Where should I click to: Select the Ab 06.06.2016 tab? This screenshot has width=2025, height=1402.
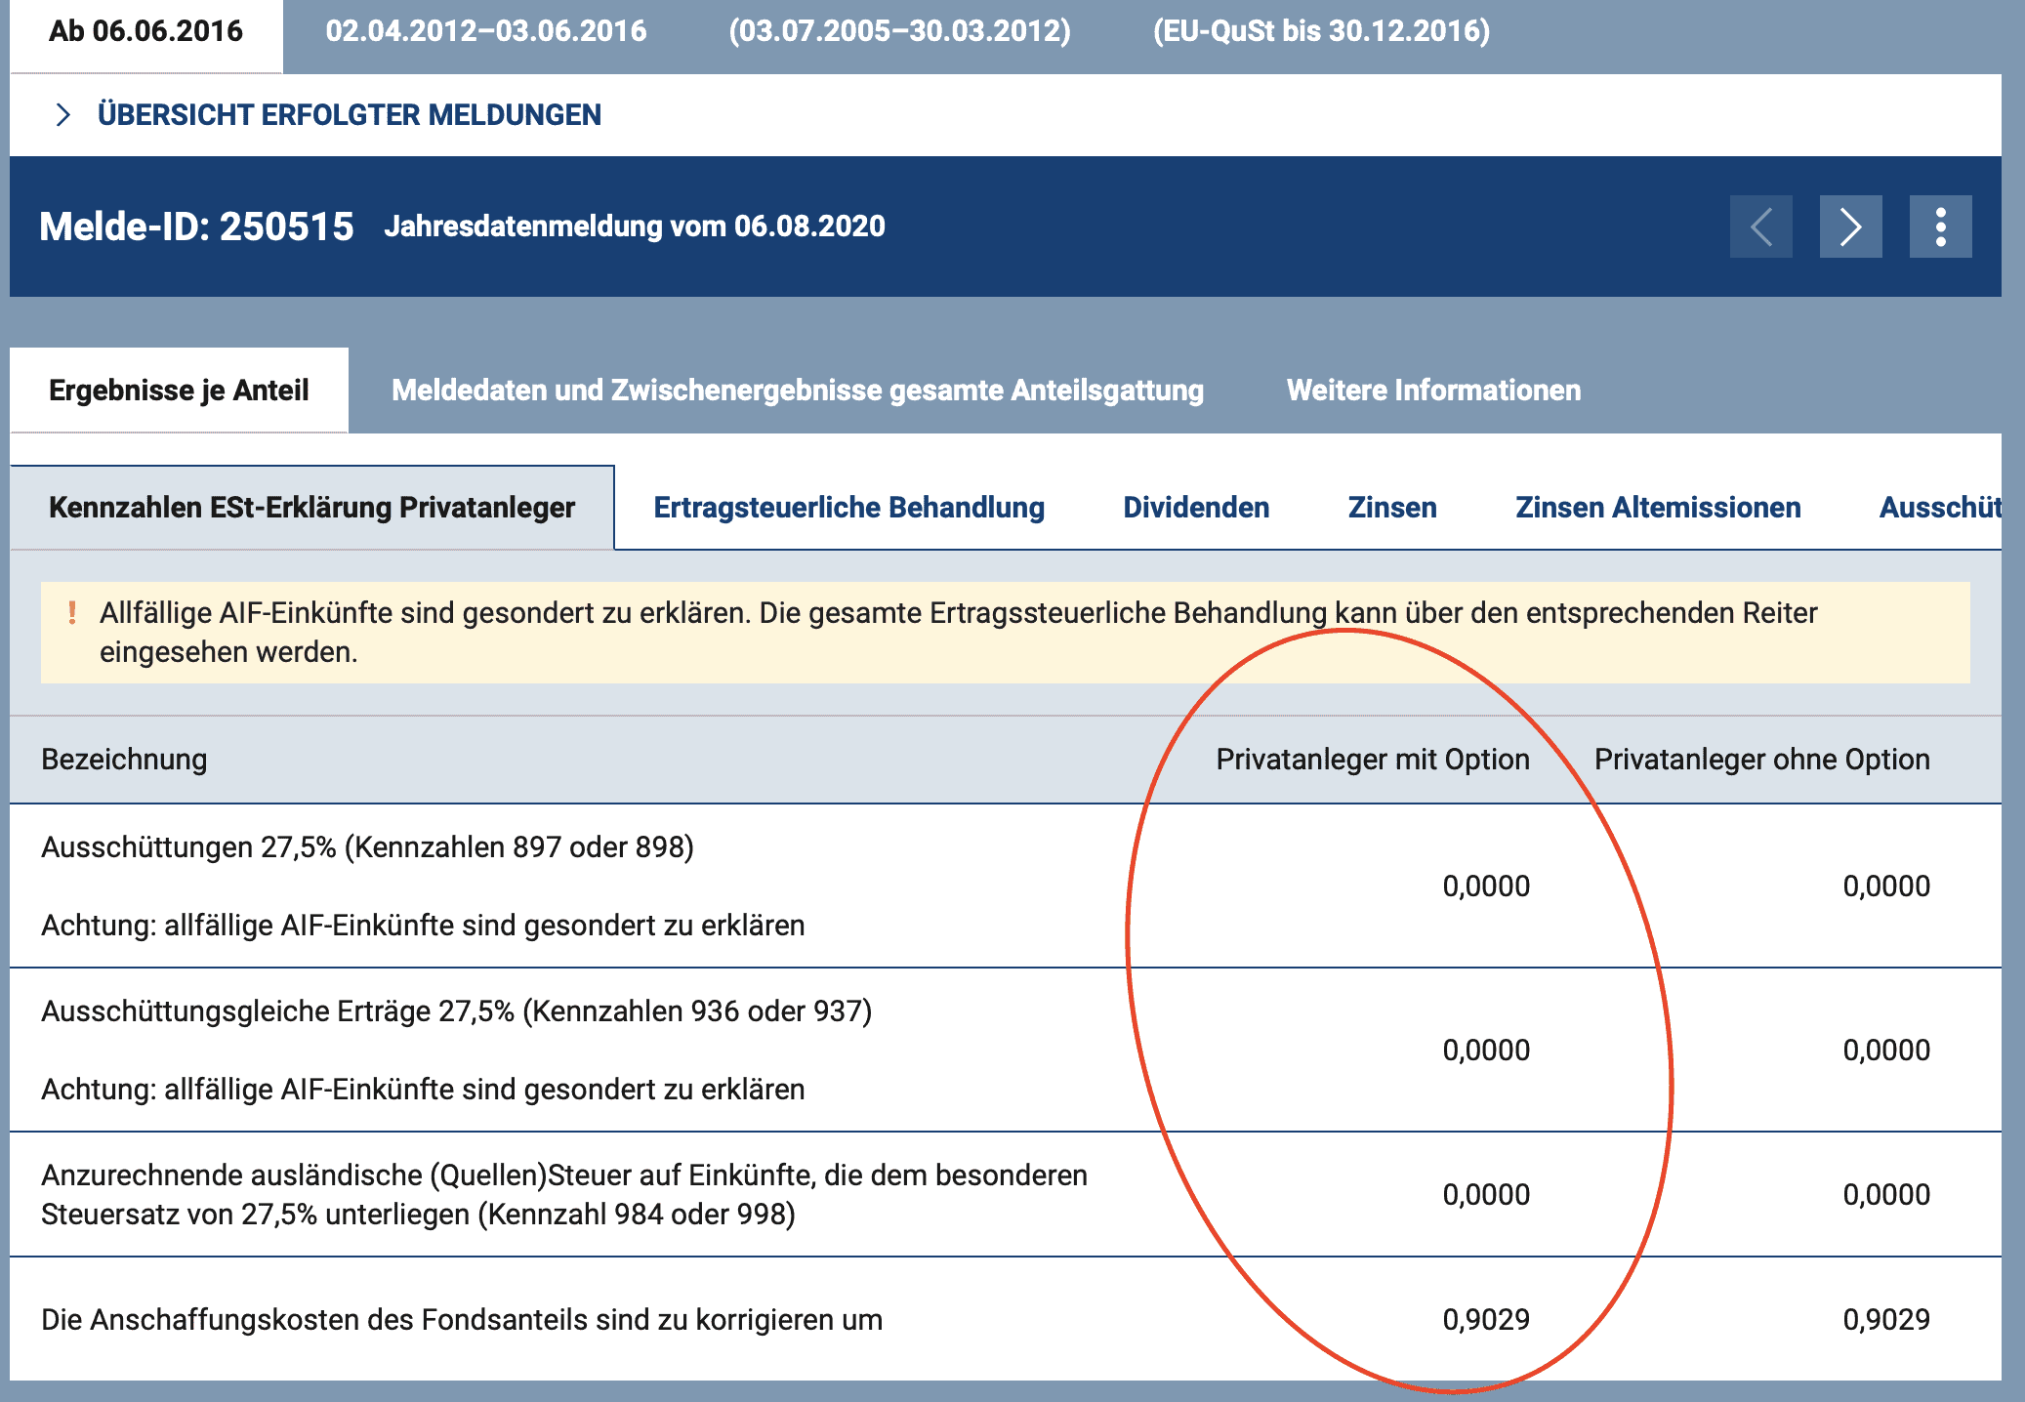tap(145, 31)
